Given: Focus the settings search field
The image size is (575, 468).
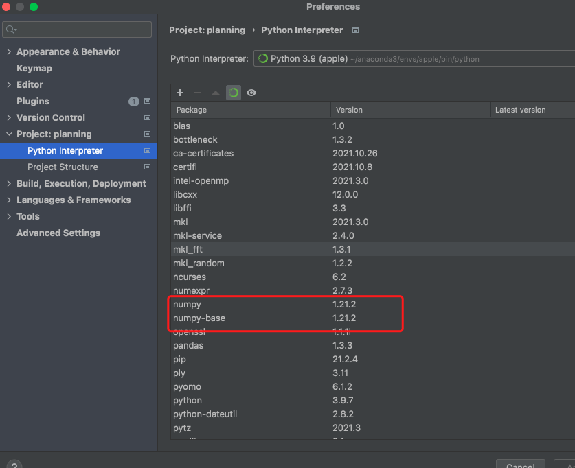Looking at the screenshot, I should pos(77,30).
